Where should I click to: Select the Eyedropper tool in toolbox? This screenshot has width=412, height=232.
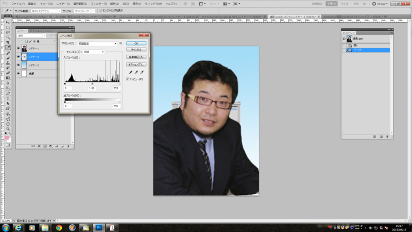8,47
